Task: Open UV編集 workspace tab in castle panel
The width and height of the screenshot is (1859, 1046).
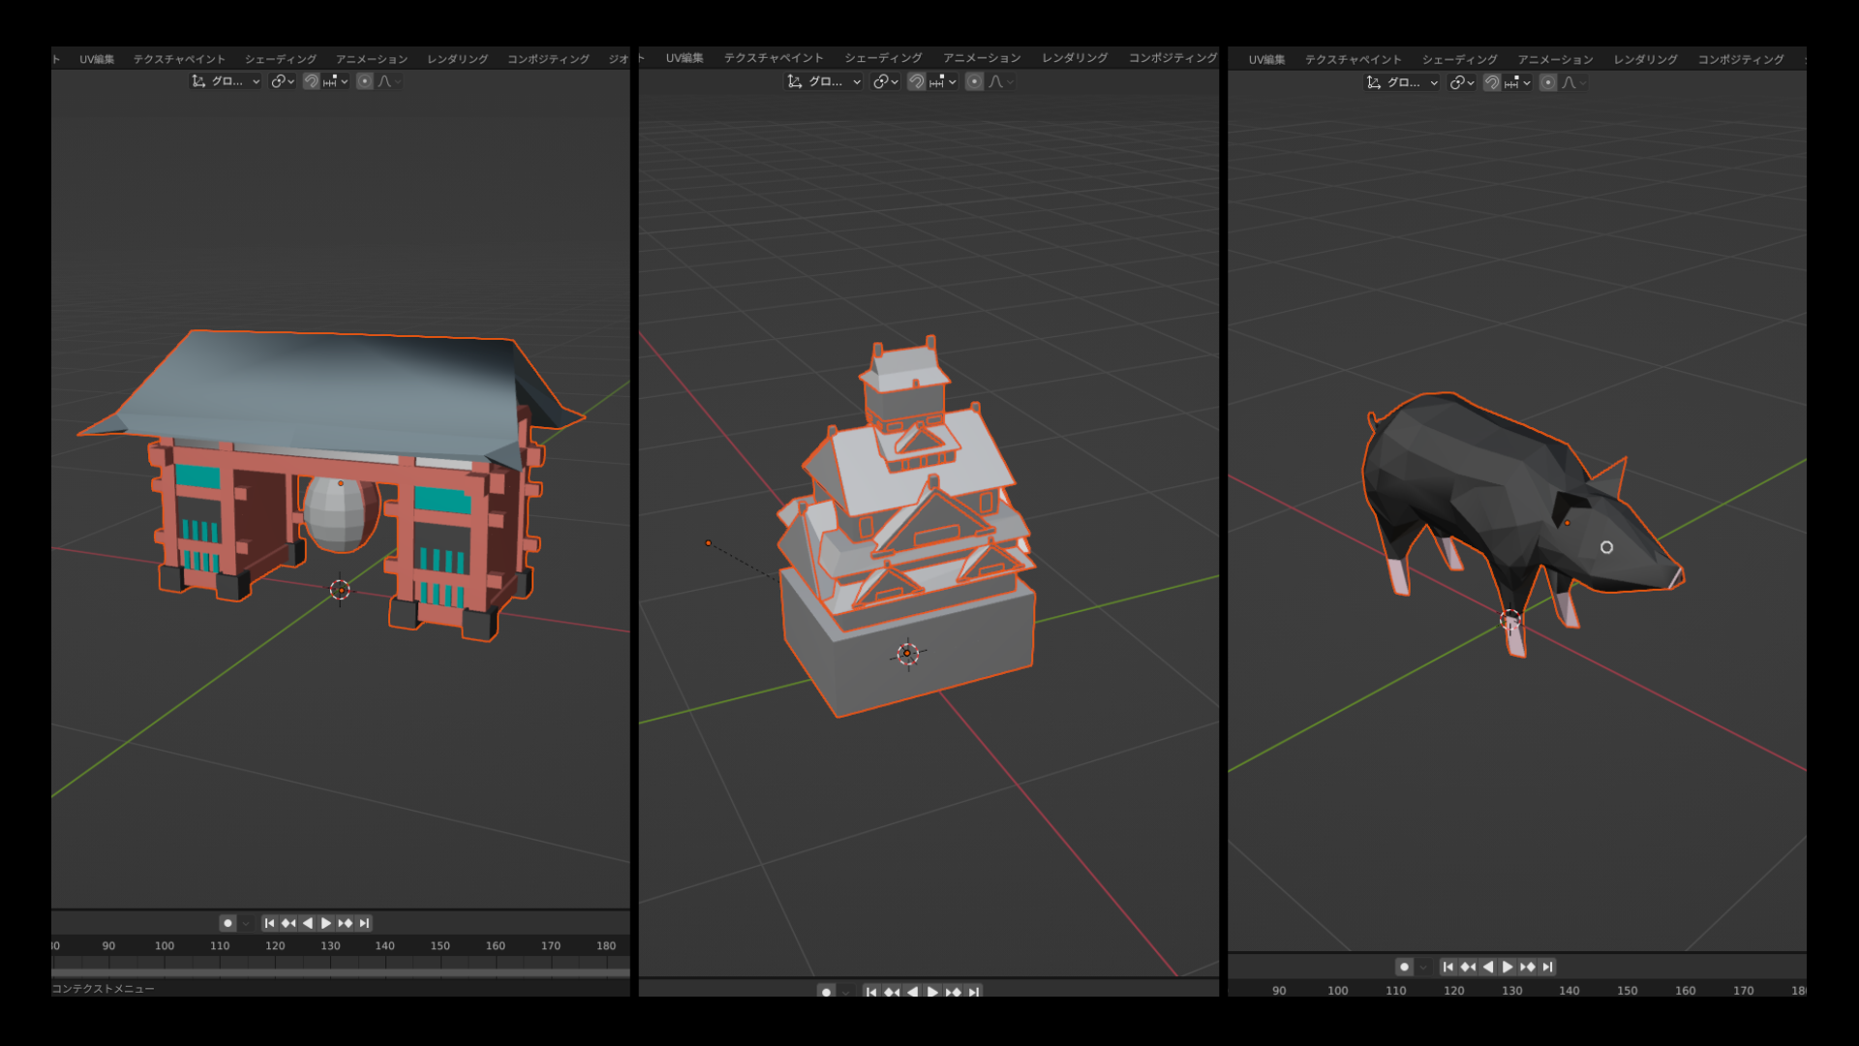Action: tap(684, 58)
